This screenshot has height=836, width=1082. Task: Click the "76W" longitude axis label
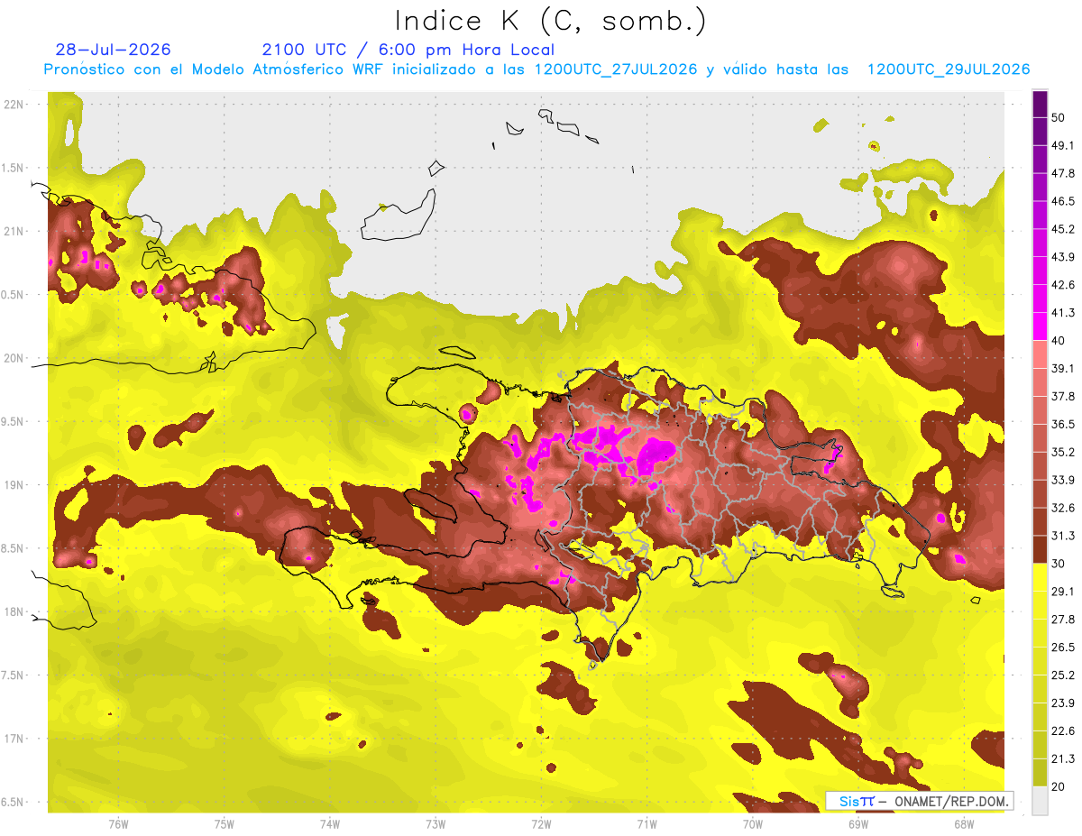(x=118, y=824)
